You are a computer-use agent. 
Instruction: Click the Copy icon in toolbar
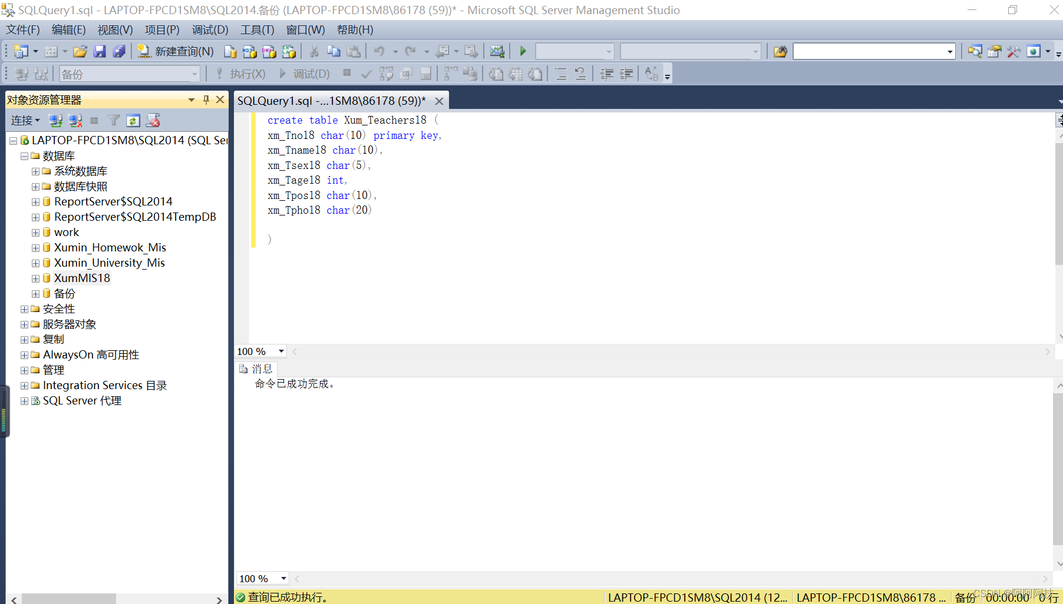pyautogui.click(x=334, y=52)
